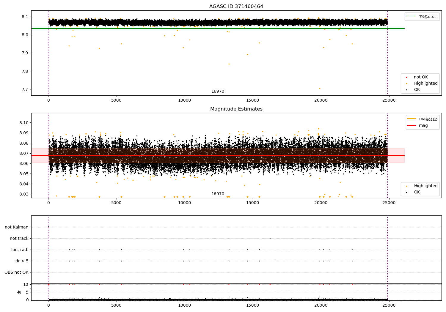This screenshot has width=446, height=312.
Task: Click the red mag legend entry
Action: (423, 126)
